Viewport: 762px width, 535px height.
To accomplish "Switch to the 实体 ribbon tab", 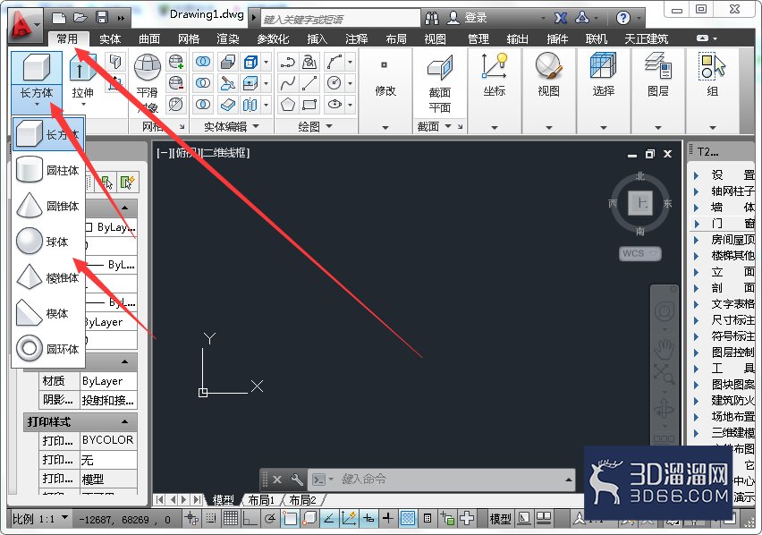I will [110, 38].
